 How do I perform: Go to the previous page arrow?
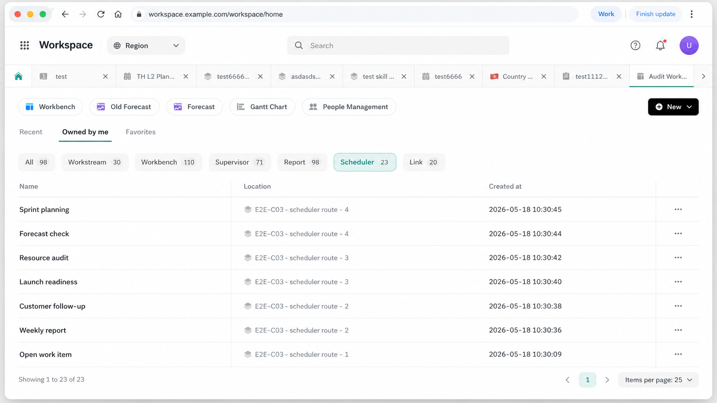coord(567,380)
